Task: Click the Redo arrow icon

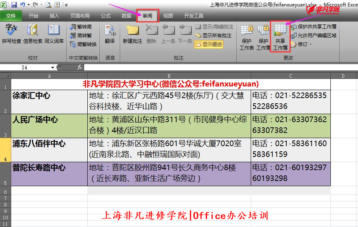Action: (x=35, y=4)
